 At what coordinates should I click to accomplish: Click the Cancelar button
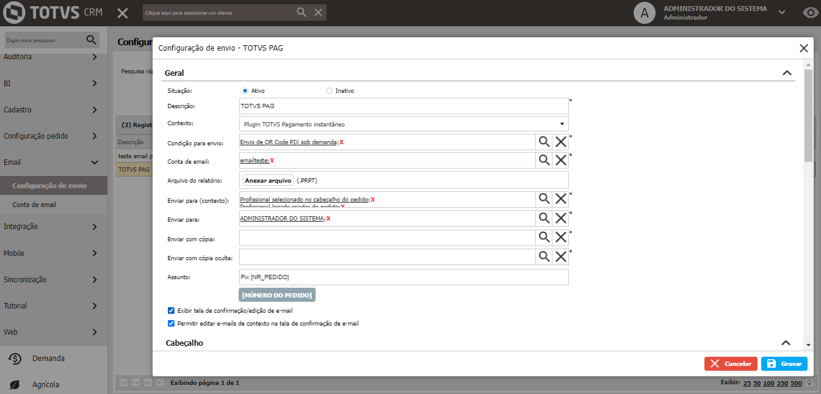tap(731, 363)
